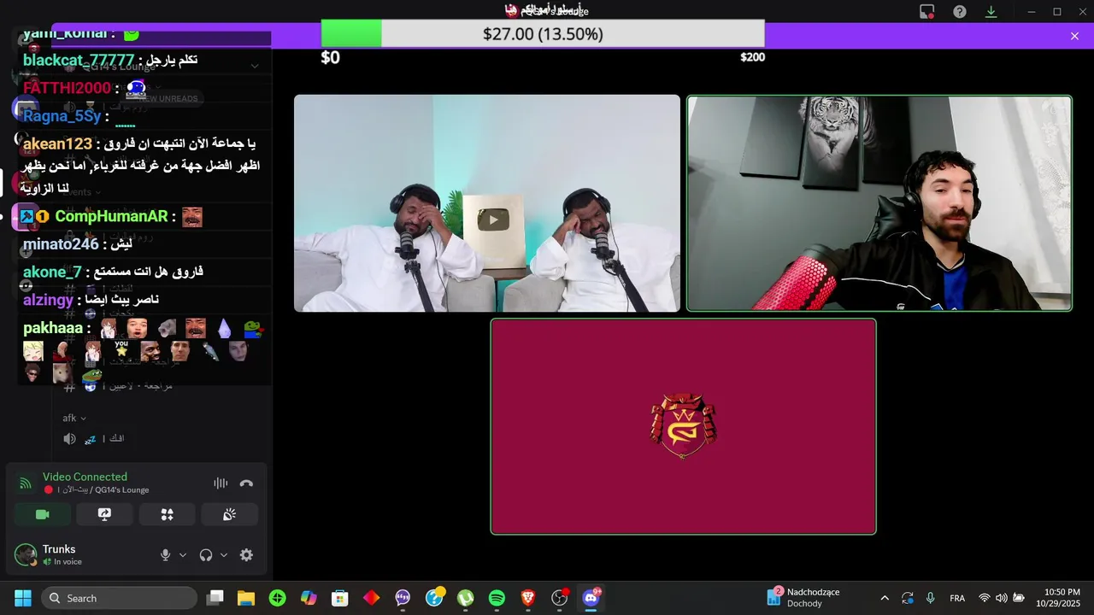
Task: Open headphone output options chevron
Action: tap(224, 555)
